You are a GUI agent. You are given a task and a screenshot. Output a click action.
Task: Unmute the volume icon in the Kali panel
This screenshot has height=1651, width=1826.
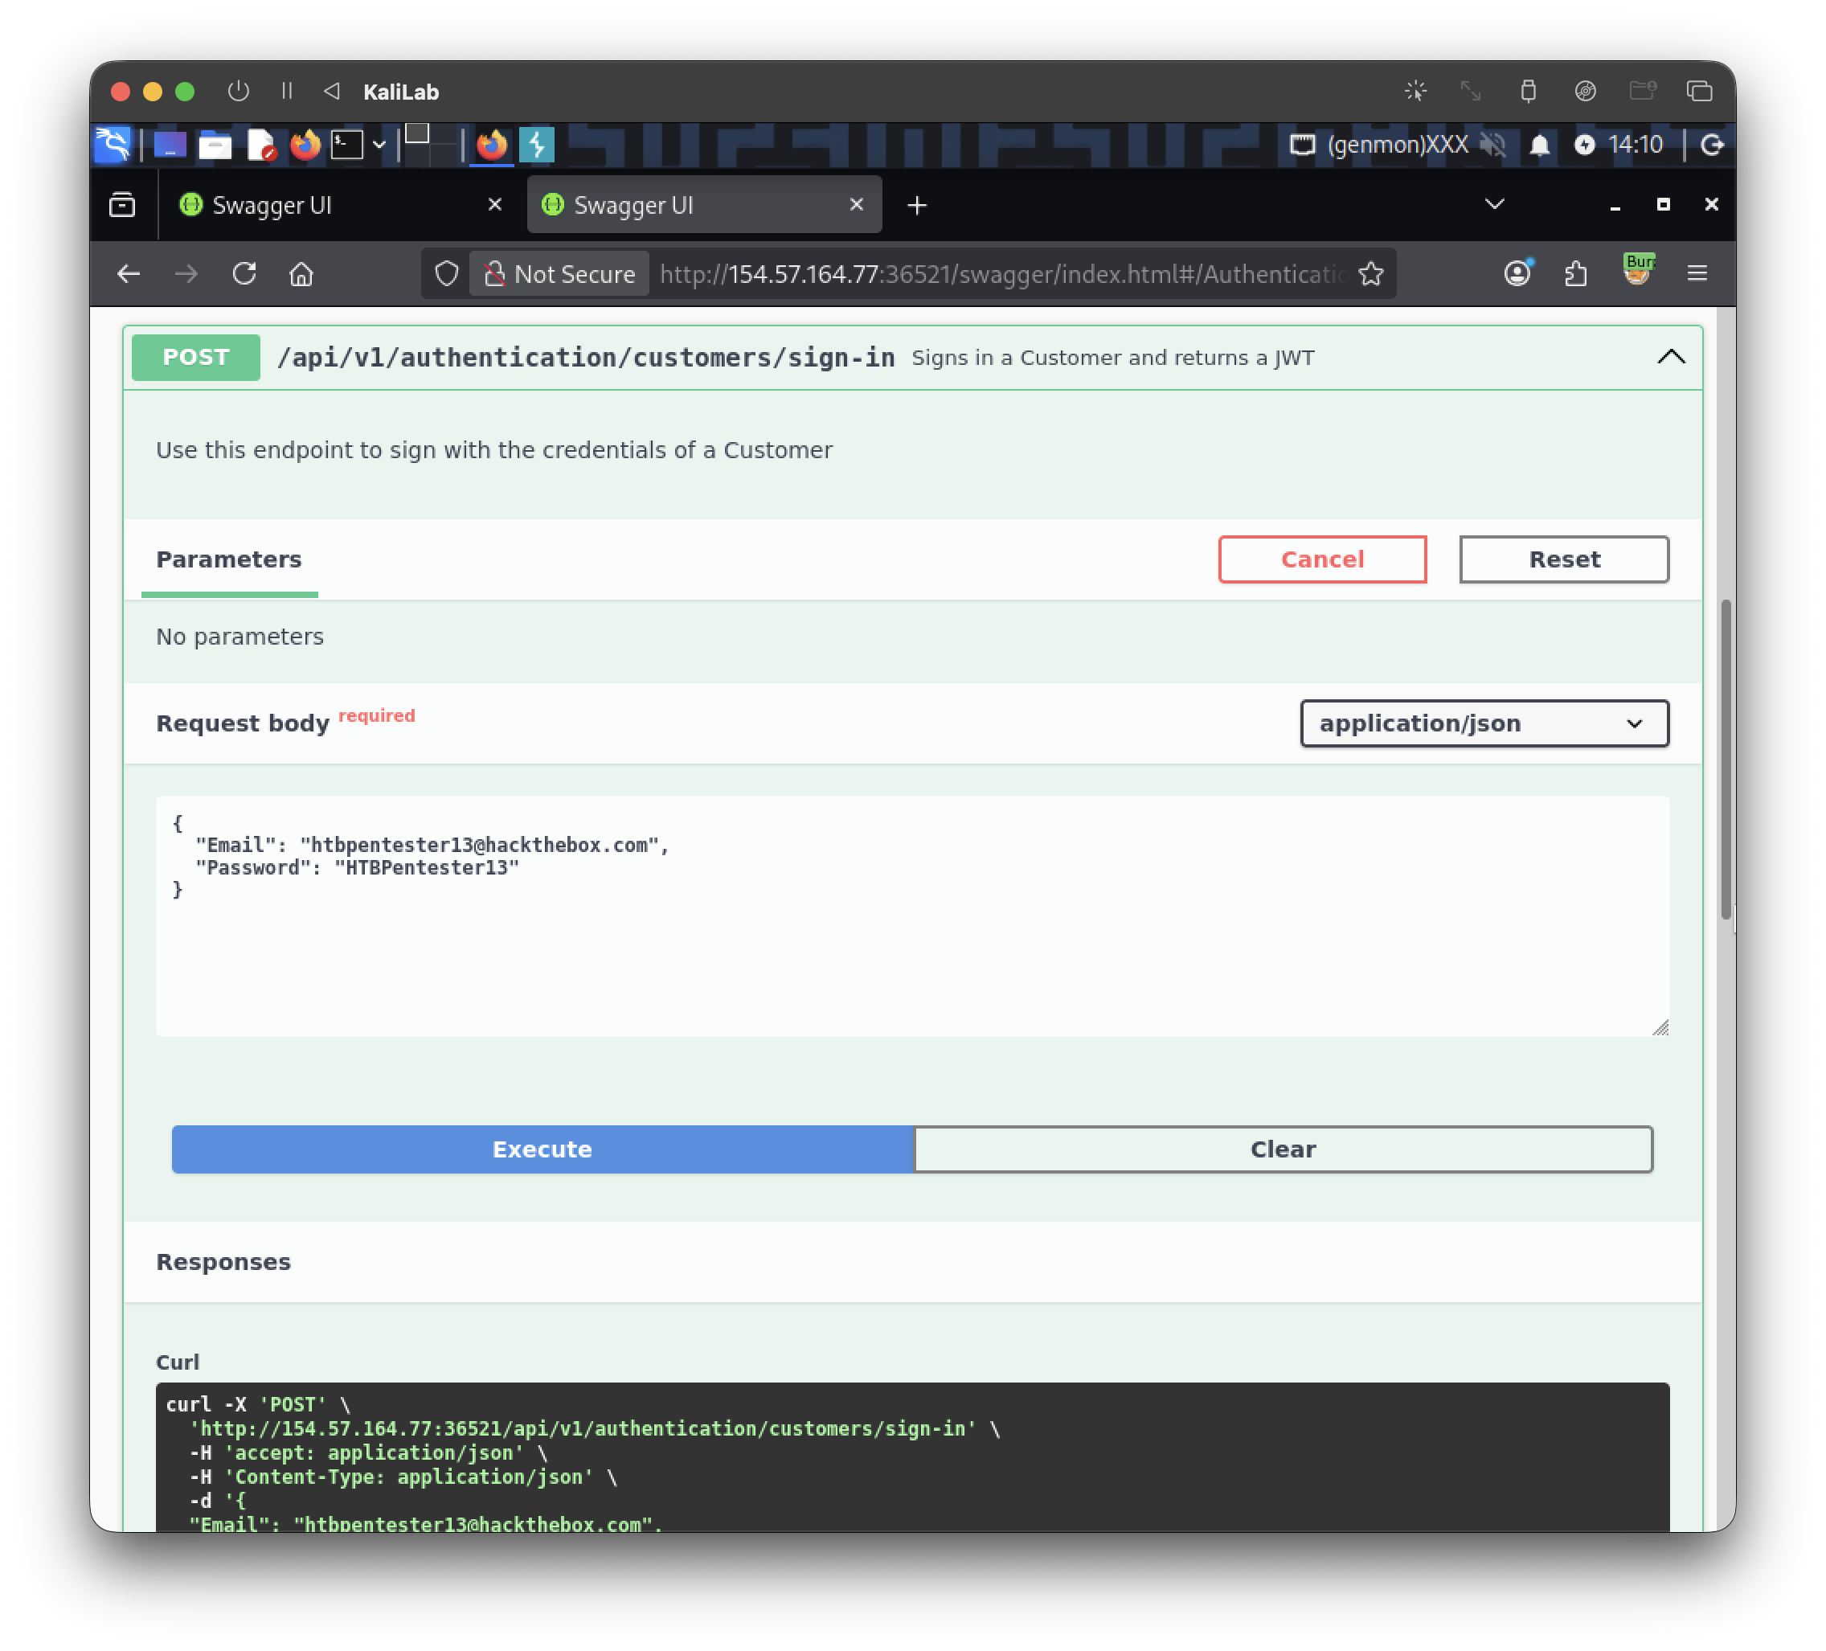coord(1492,145)
